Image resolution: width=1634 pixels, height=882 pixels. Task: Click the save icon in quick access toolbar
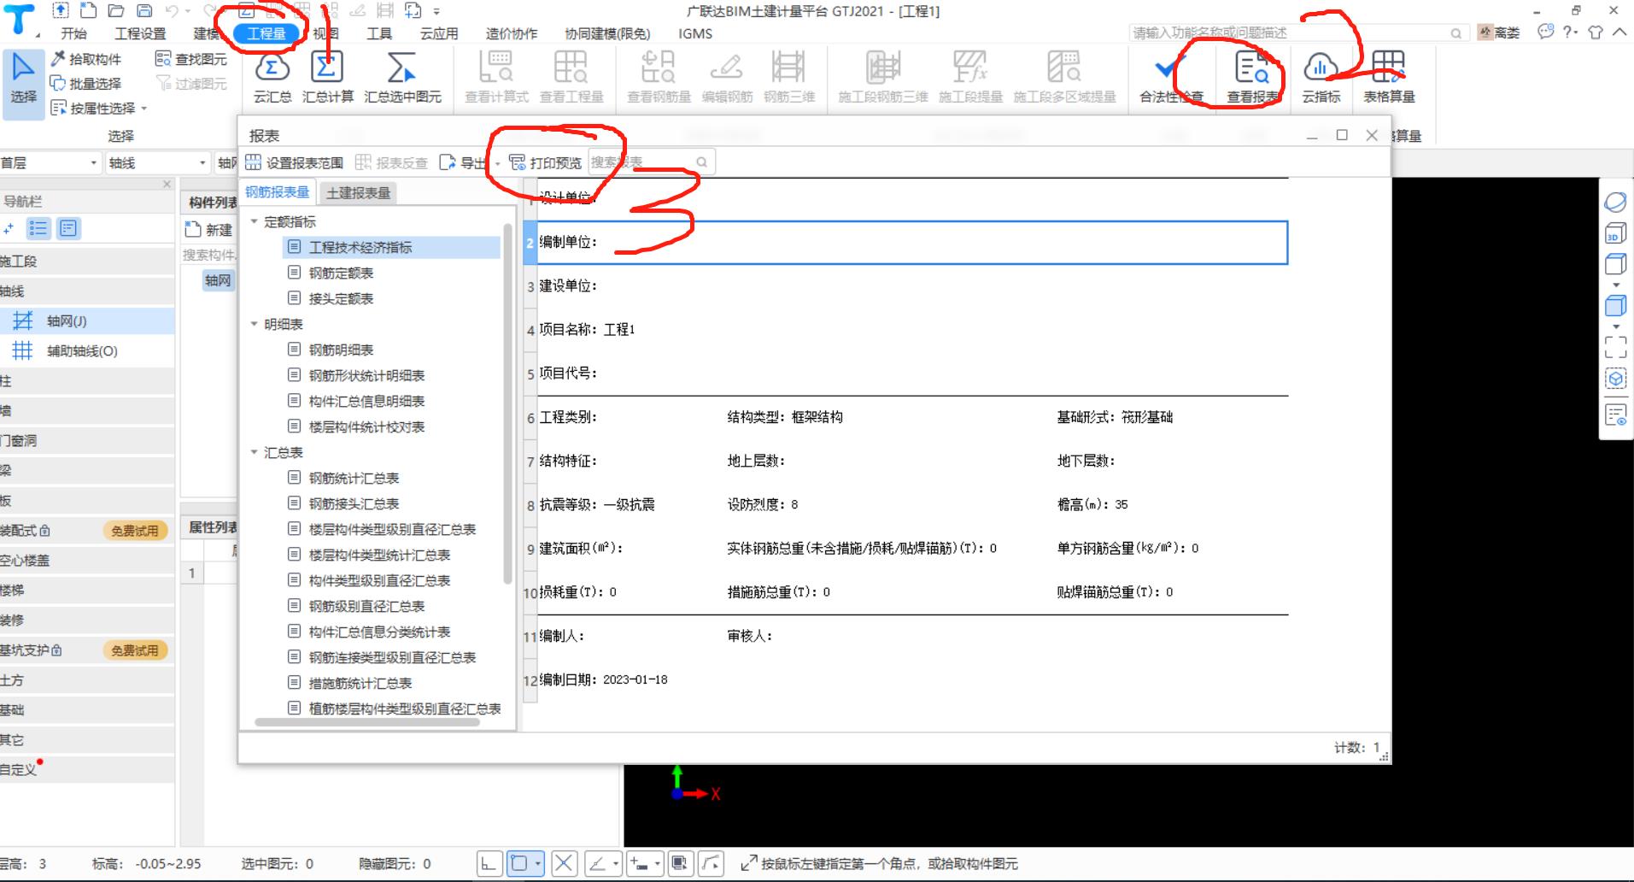[x=144, y=10]
